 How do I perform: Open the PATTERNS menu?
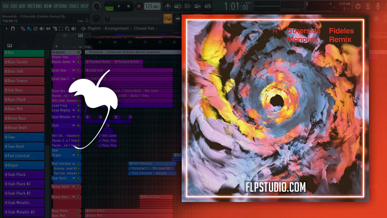35,6
